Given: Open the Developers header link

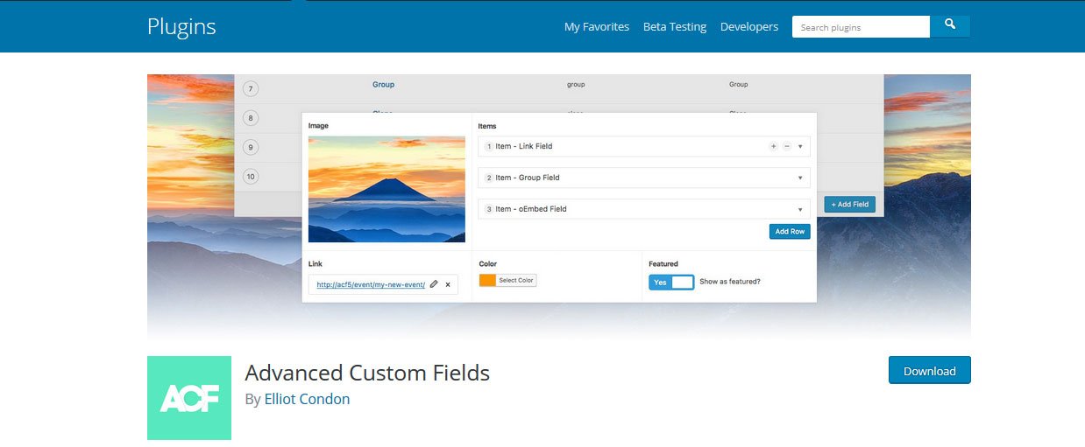Looking at the screenshot, I should 749,27.
